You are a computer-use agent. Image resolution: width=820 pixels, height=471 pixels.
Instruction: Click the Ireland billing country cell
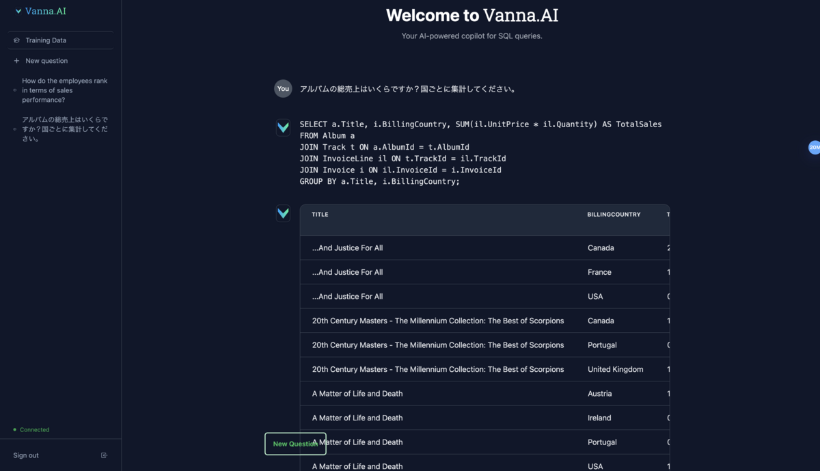click(599, 418)
